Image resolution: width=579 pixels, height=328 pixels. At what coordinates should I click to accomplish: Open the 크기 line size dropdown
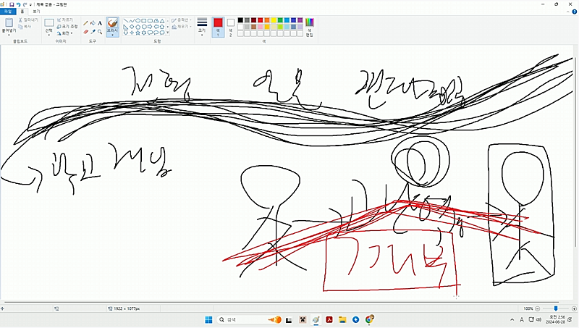(x=202, y=27)
